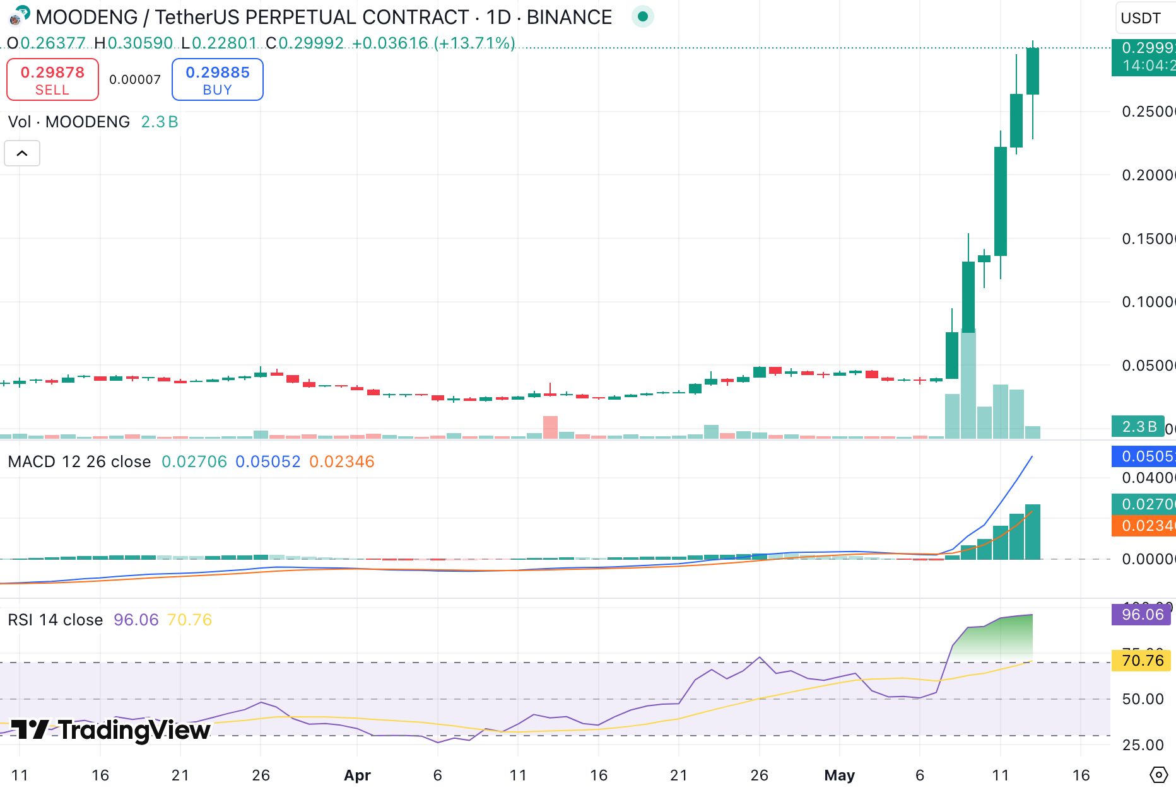
Task: Click the MOODENG coin logo icon
Action: (18, 16)
